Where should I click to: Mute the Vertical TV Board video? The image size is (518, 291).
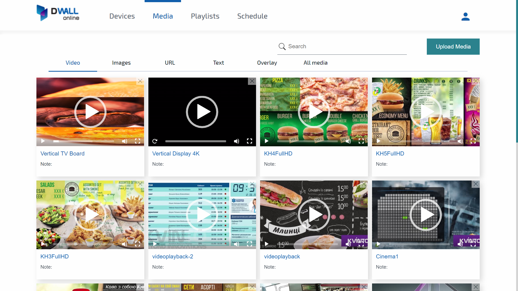(x=124, y=141)
